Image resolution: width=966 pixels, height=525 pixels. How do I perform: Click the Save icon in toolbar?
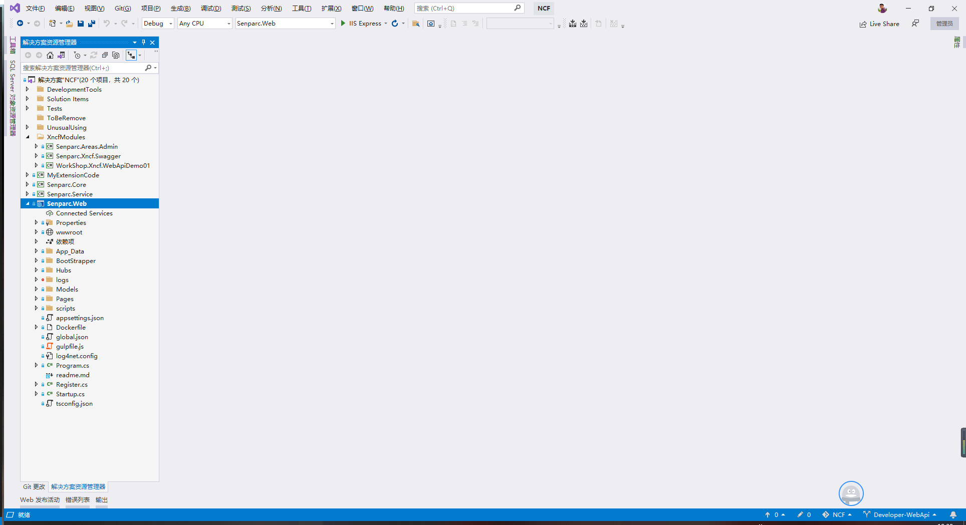tap(81, 24)
